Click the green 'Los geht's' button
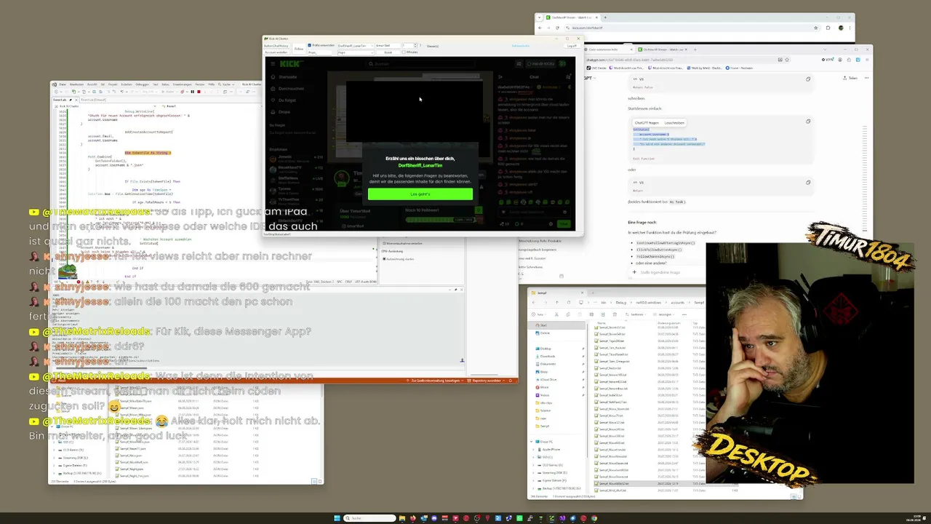Viewport: 931px width, 524px height. coord(420,194)
